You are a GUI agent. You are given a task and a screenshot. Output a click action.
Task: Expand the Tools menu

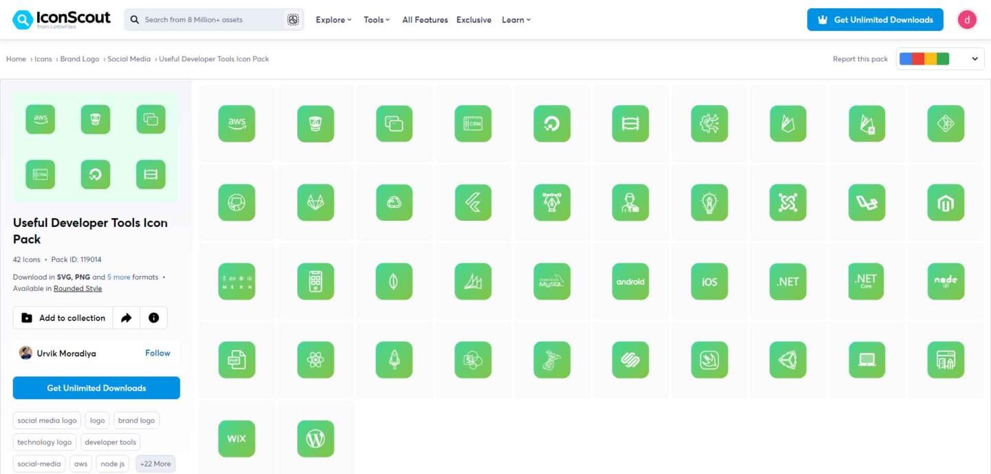tap(376, 20)
